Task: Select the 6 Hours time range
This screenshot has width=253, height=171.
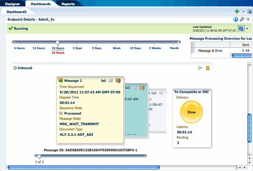Action: tap(19, 48)
